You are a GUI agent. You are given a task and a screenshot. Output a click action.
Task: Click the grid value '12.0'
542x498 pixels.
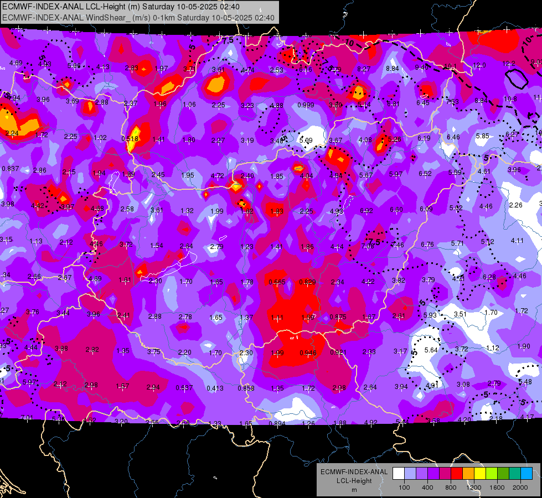tap(479, 65)
